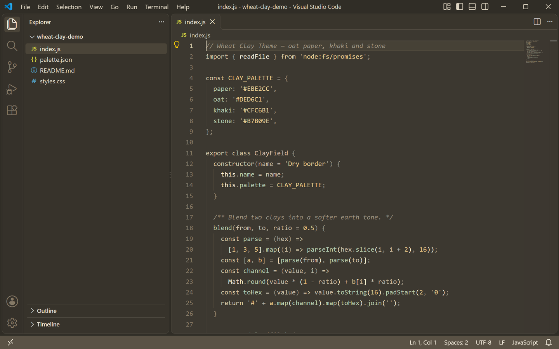Toggle the Secondary Side Bar
Screen dimensions: 559x349
(x=485, y=7)
